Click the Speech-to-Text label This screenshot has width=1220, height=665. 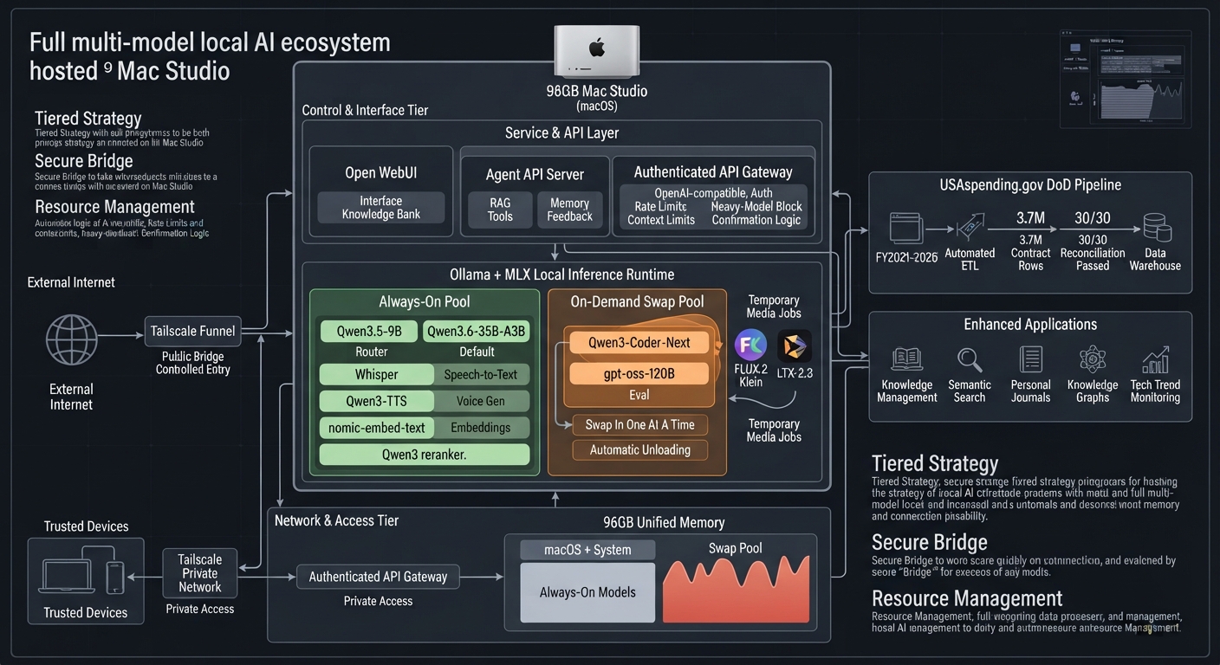click(x=481, y=375)
